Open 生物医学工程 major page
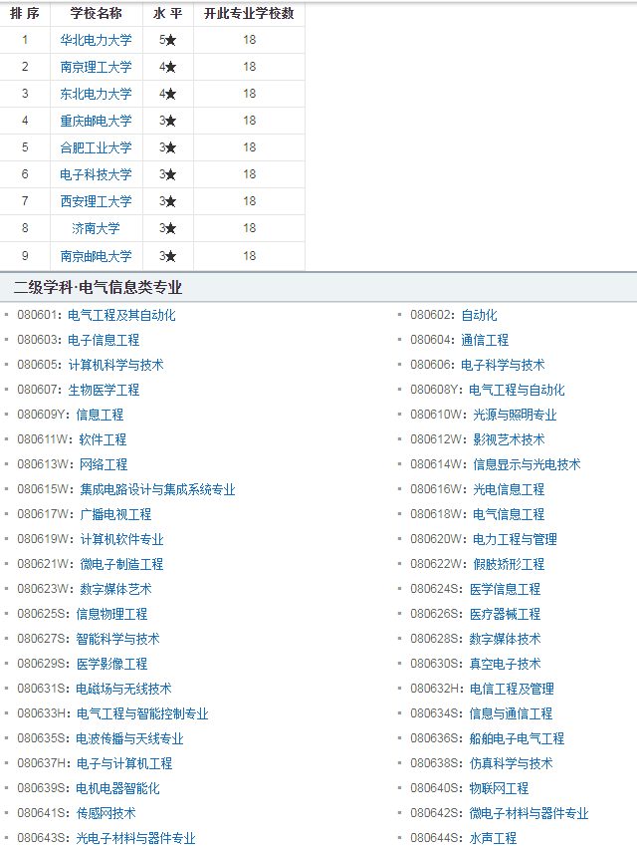 [104, 390]
